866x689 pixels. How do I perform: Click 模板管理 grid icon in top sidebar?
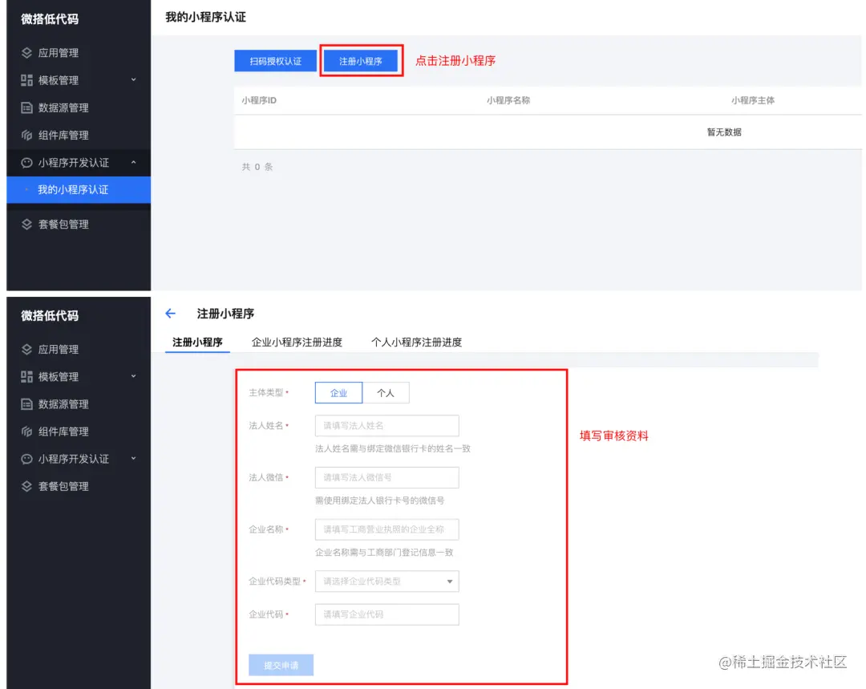pyautogui.click(x=26, y=80)
